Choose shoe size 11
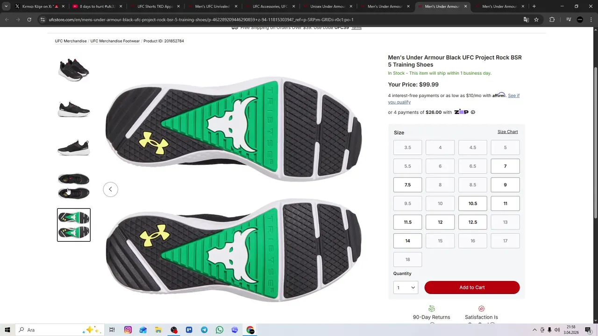The height and width of the screenshot is (336, 598). (505, 203)
